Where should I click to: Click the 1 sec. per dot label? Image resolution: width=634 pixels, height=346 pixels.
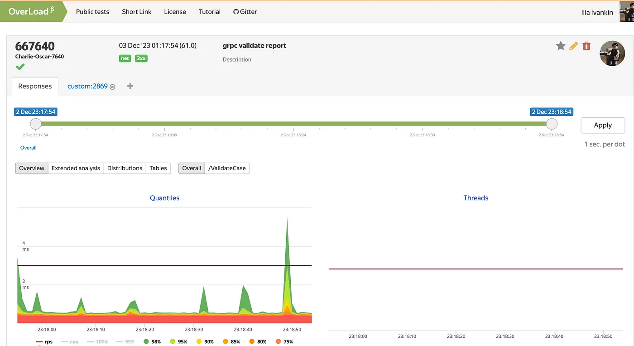pos(605,144)
